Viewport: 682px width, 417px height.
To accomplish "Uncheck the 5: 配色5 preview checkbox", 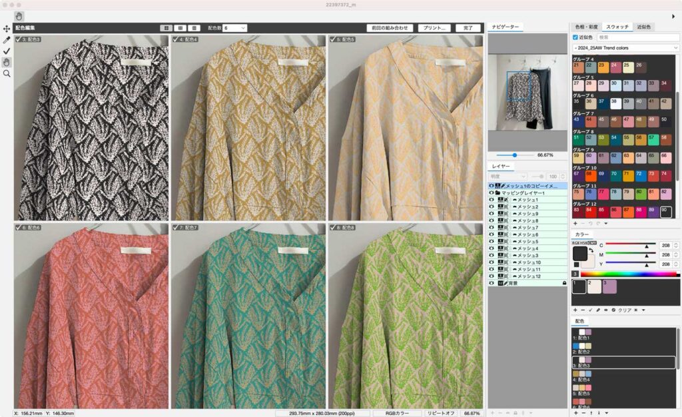I will (333, 39).
